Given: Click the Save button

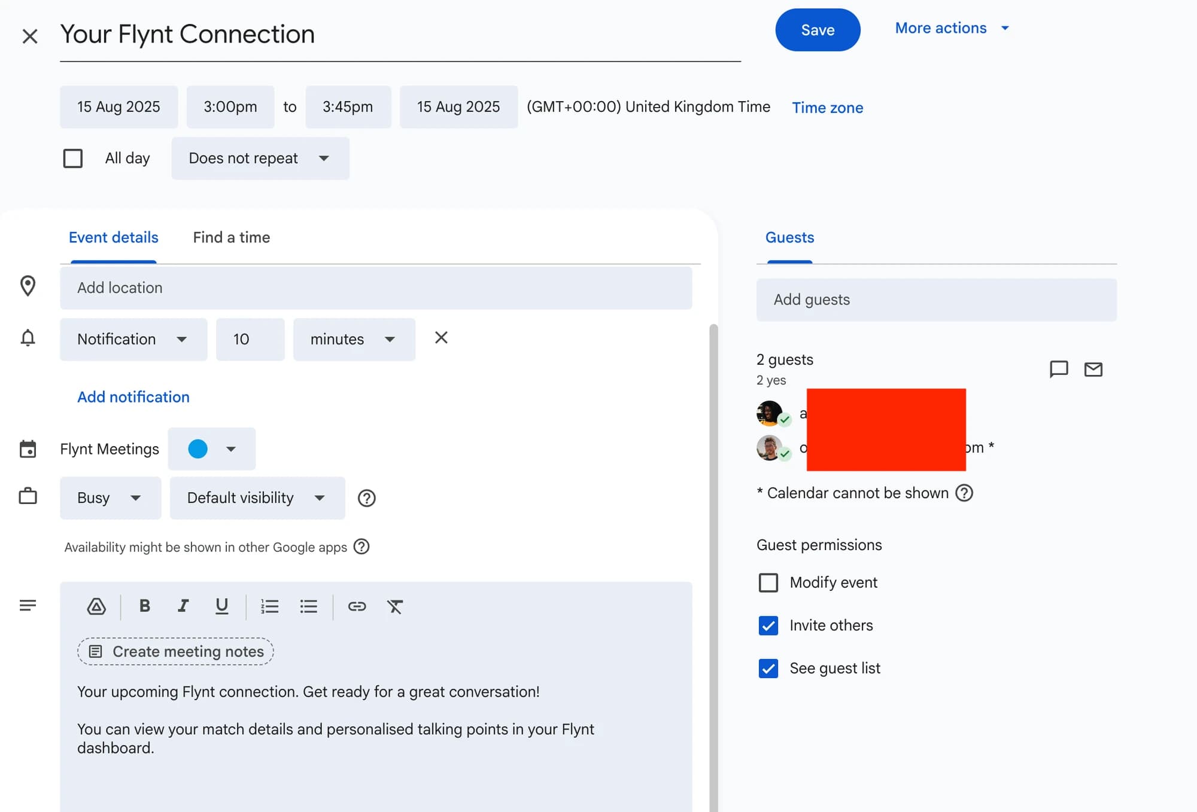Looking at the screenshot, I should coord(817,30).
